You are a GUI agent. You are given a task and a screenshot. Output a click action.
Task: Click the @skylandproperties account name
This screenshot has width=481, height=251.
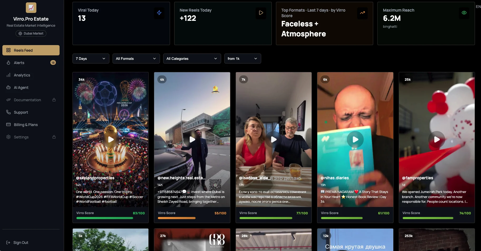pos(95,178)
